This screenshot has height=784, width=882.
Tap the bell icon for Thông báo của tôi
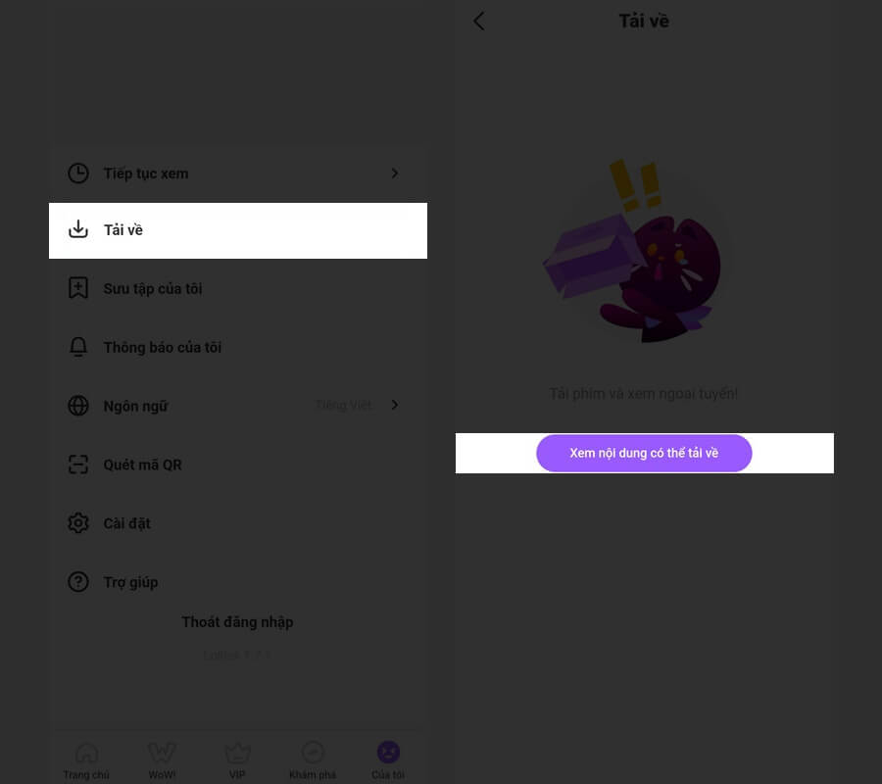tap(78, 347)
